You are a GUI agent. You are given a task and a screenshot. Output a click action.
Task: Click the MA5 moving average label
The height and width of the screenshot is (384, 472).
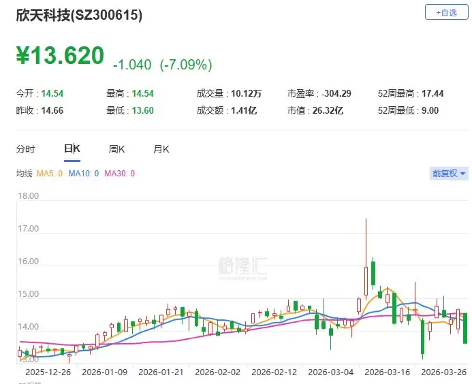(50, 174)
